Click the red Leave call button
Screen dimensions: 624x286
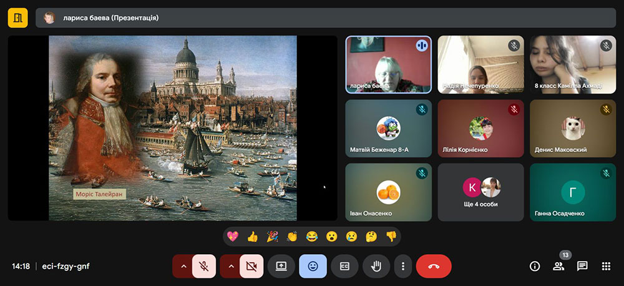(434, 266)
